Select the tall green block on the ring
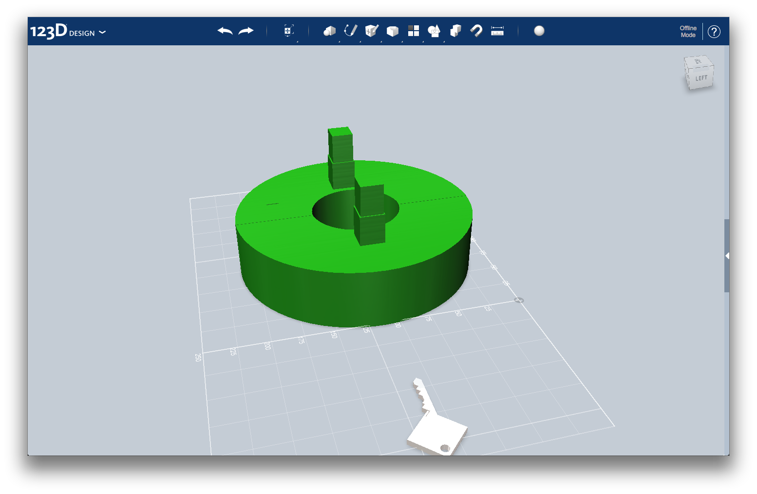757x494 pixels. (341, 157)
